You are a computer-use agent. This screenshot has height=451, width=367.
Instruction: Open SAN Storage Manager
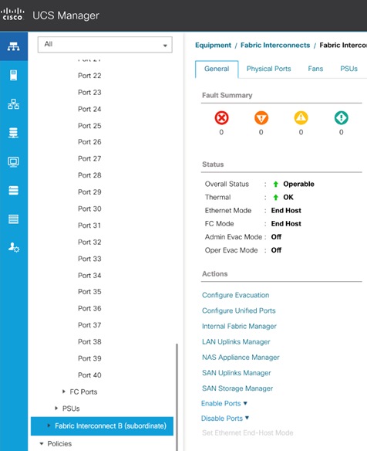[237, 388]
